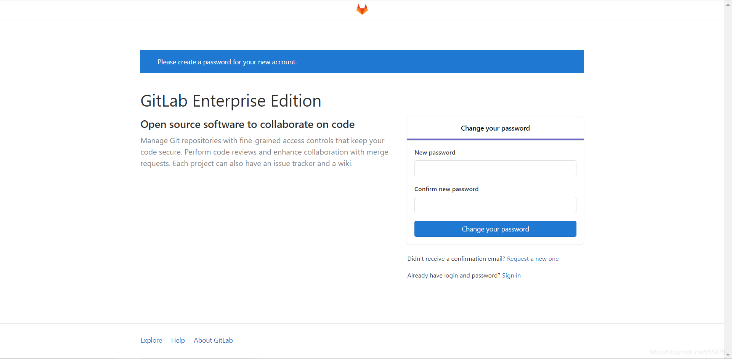The width and height of the screenshot is (732, 359).
Task: Click the New password label
Action: pyautogui.click(x=435, y=153)
